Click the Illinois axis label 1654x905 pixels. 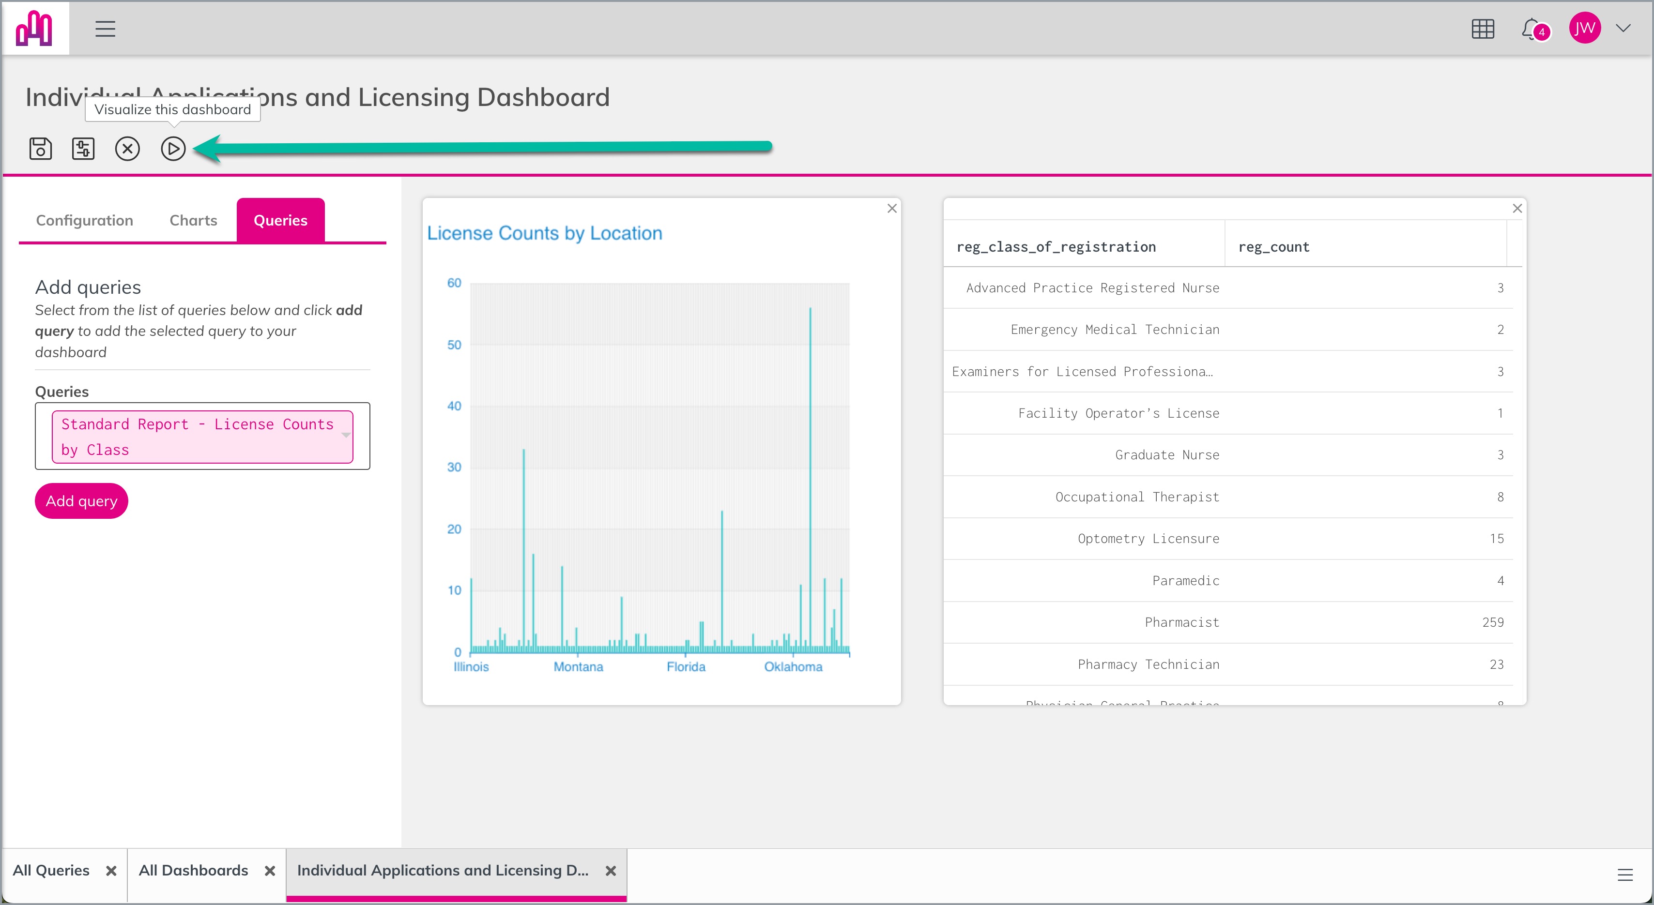click(x=471, y=666)
